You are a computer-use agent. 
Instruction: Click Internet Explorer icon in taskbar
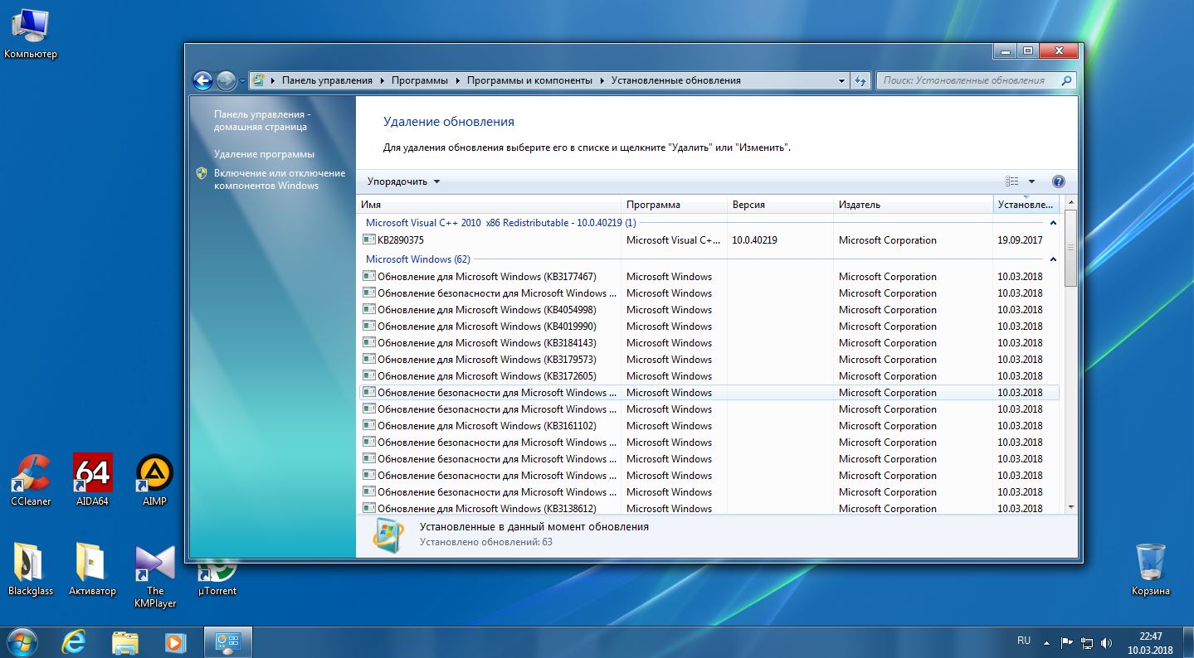click(73, 641)
